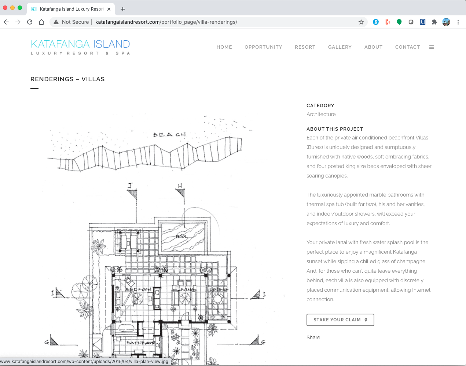Open the Extensions puzzle menu
The image size is (466, 366).
point(434,22)
